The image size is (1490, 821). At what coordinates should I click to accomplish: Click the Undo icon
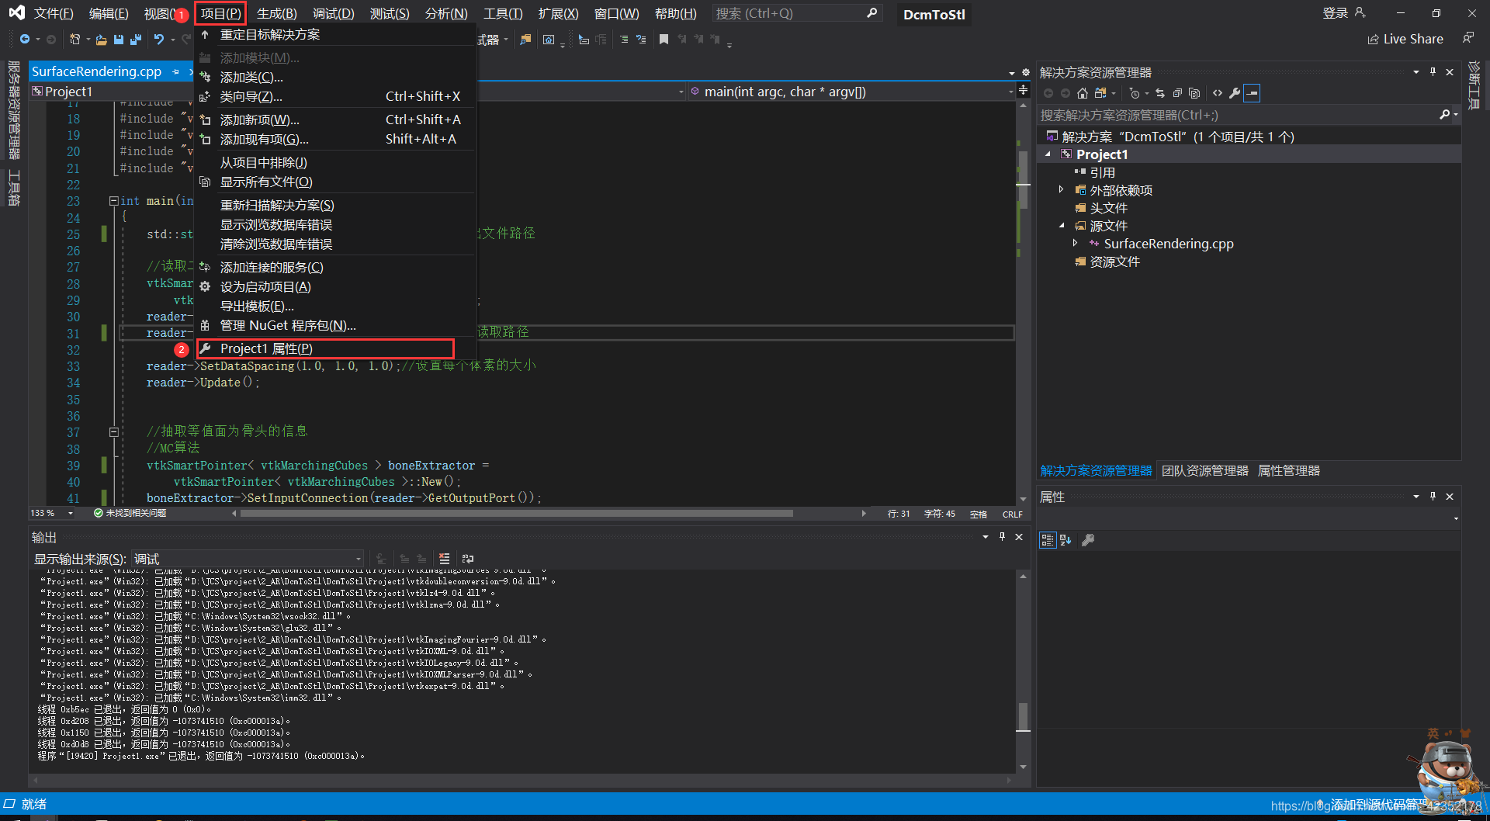pyautogui.click(x=161, y=40)
